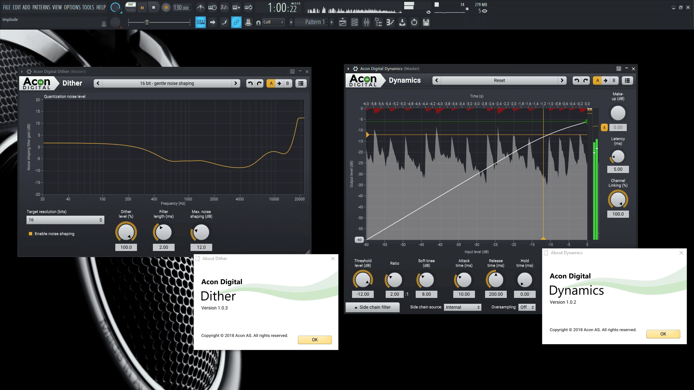
Task: Open the Cell snap dropdown
Action: 274,22
